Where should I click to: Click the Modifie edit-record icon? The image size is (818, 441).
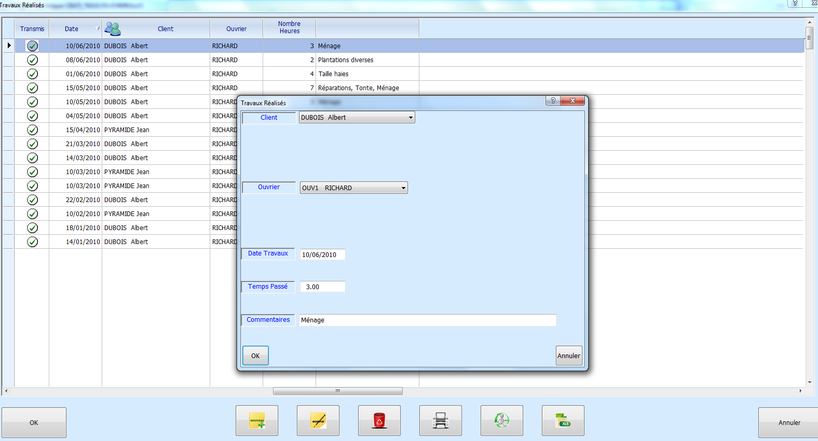pos(318,421)
